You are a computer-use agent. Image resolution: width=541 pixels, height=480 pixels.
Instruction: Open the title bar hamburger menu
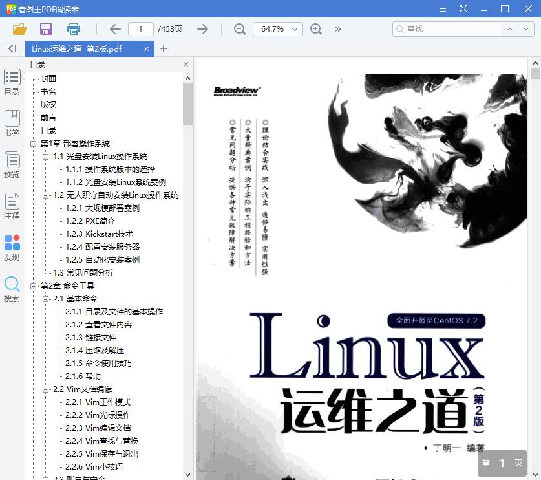443,9
